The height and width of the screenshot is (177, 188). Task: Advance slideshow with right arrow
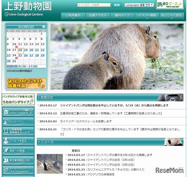(x=179, y=56)
